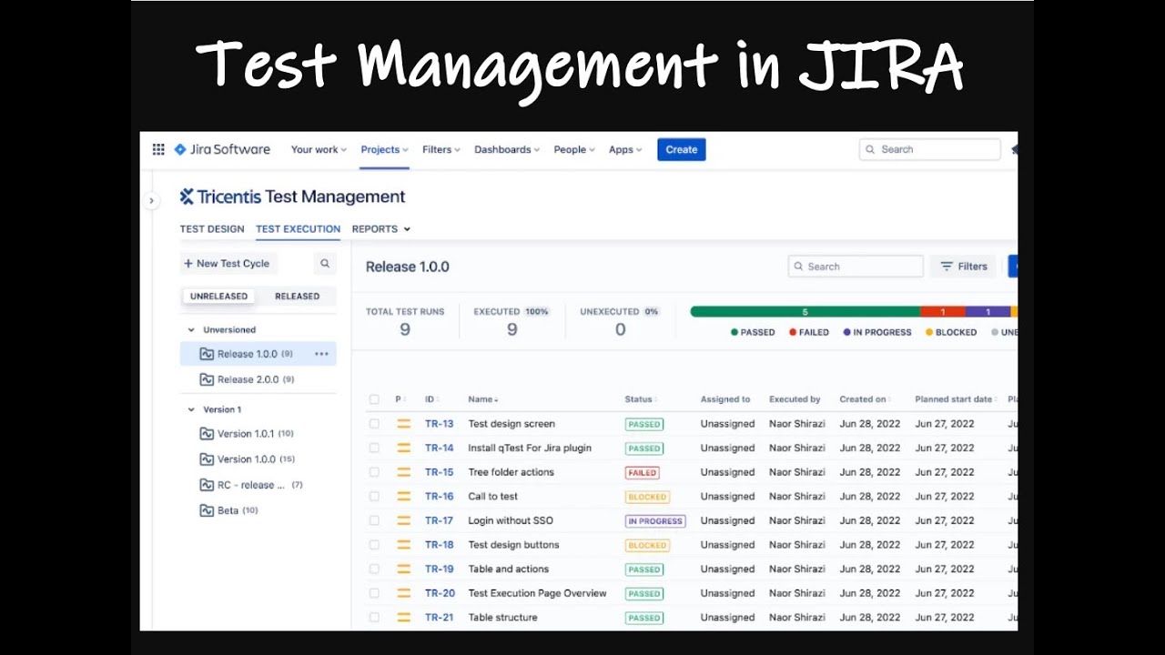This screenshot has height=655, width=1165.
Task: Check the TR-17 row checkbox
Action: (374, 521)
